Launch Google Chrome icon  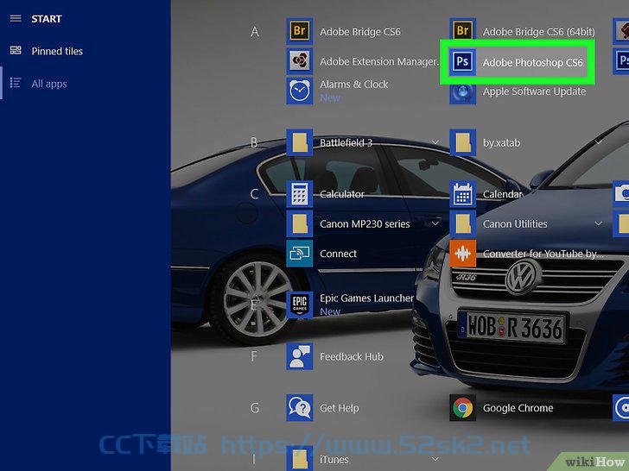(x=463, y=408)
